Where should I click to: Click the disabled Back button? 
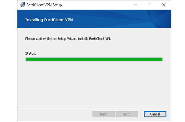click(104, 114)
